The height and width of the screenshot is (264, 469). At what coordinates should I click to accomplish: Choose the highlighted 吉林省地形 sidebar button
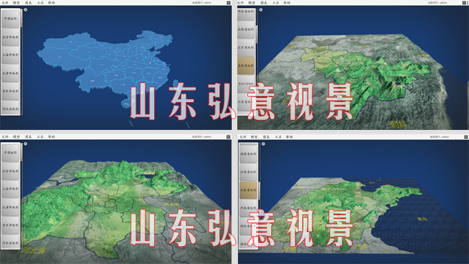pos(246,66)
